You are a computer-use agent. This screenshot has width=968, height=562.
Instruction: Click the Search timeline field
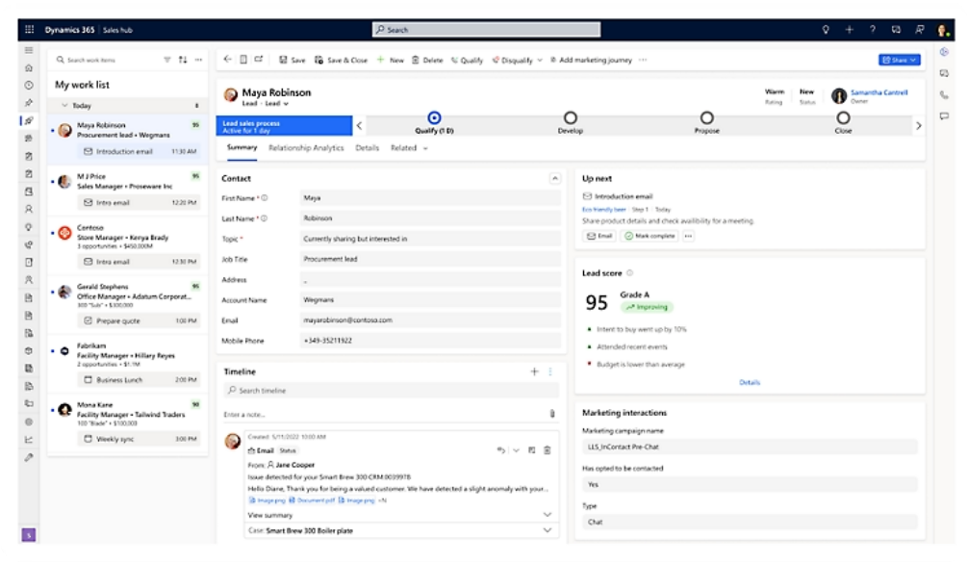pos(392,391)
